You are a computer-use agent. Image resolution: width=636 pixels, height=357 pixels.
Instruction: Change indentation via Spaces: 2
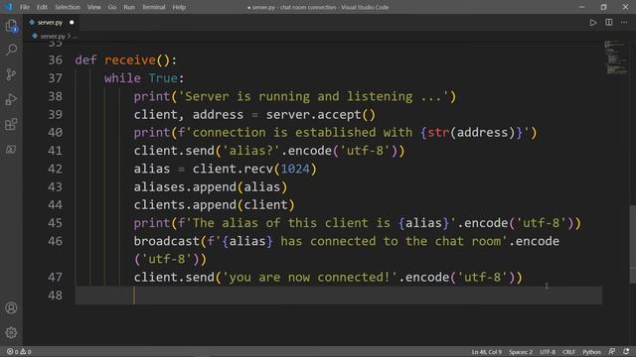click(521, 352)
